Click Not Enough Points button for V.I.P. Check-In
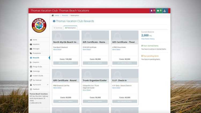This screenshot has width=201, height=113. (125, 101)
